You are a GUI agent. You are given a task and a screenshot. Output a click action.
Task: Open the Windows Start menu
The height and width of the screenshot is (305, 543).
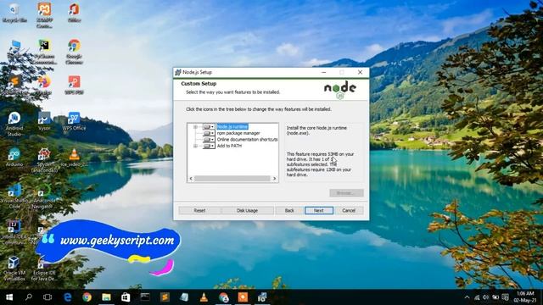click(9, 297)
